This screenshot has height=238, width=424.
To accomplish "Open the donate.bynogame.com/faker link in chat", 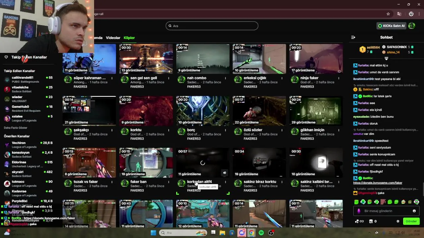I will pos(378,183).
